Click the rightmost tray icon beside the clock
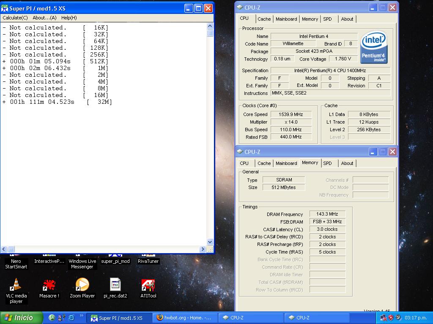 398,318
